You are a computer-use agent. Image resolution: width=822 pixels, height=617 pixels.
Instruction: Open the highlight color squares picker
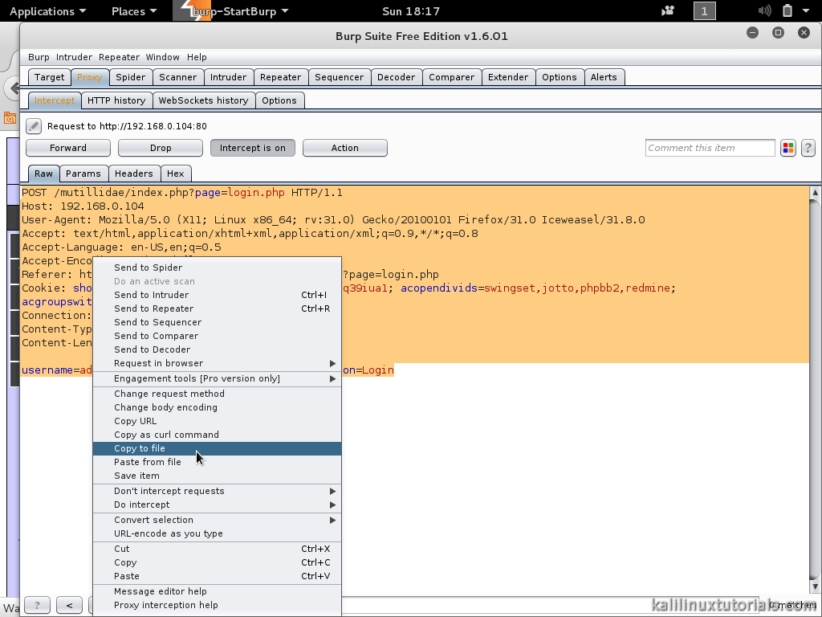787,148
